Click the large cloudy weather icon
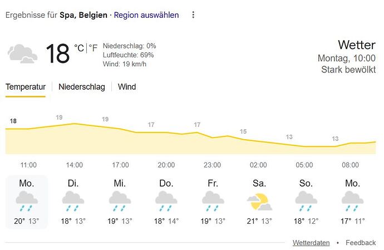This screenshot has height=250, width=384. 22,53
